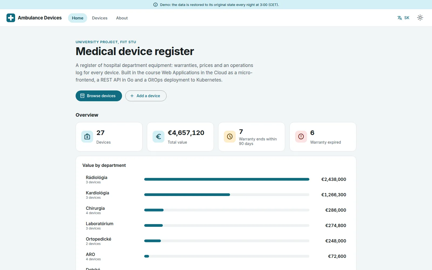Click the 27 Devices count
Screen dimensions: 432x270
coord(100,133)
